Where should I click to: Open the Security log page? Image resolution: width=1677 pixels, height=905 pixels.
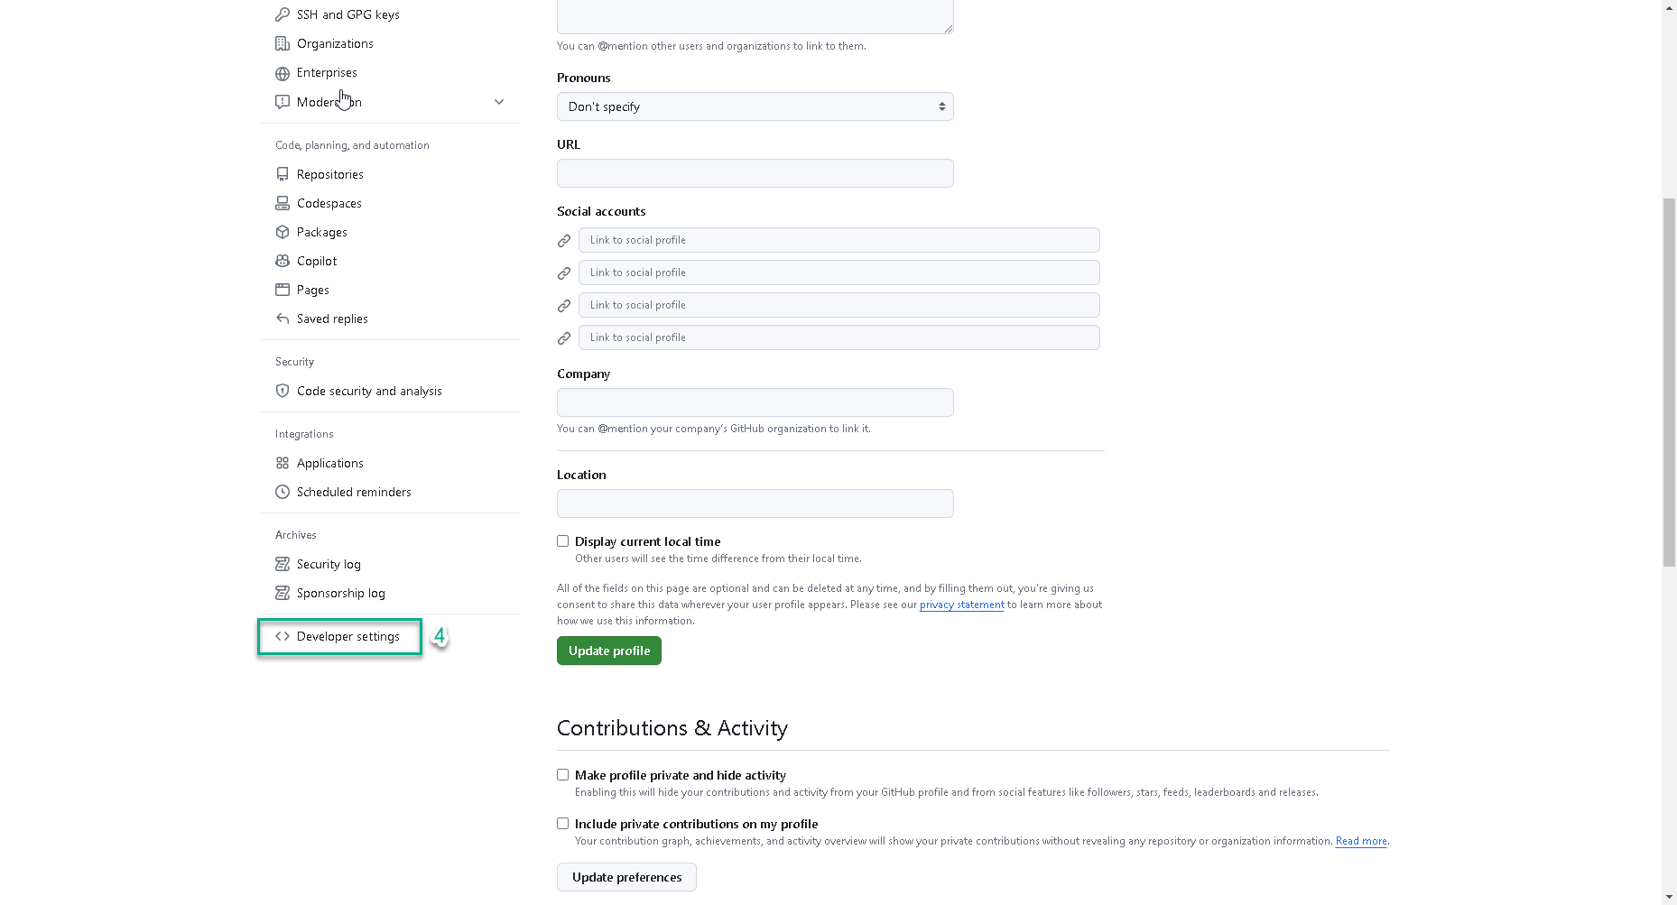(x=329, y=564)
